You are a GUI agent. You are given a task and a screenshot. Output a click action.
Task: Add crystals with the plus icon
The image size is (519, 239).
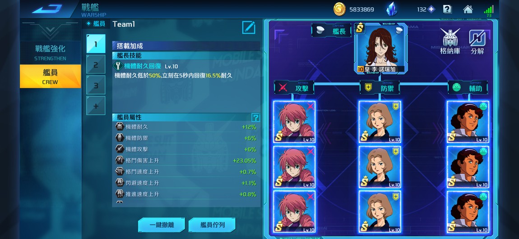431,9
